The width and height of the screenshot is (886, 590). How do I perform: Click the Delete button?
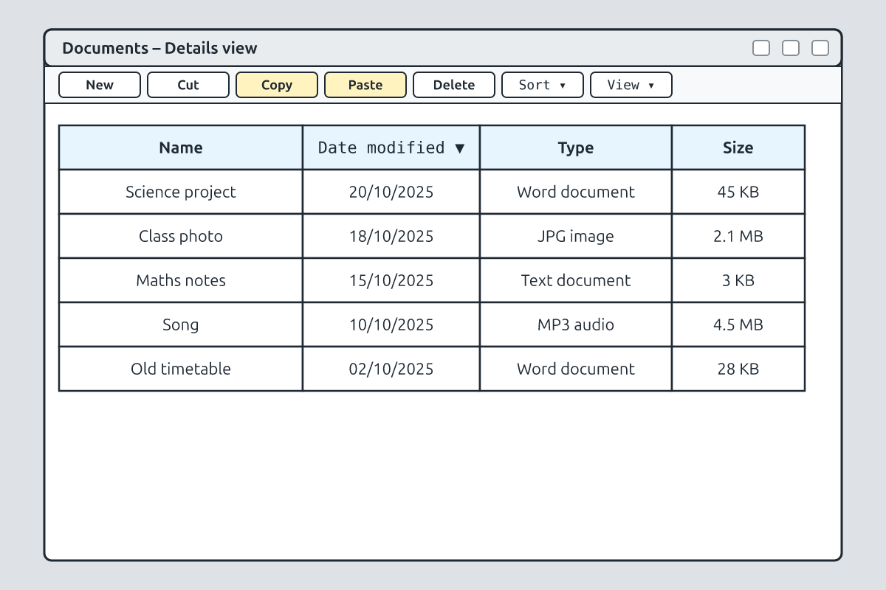[x=454, y=85]
